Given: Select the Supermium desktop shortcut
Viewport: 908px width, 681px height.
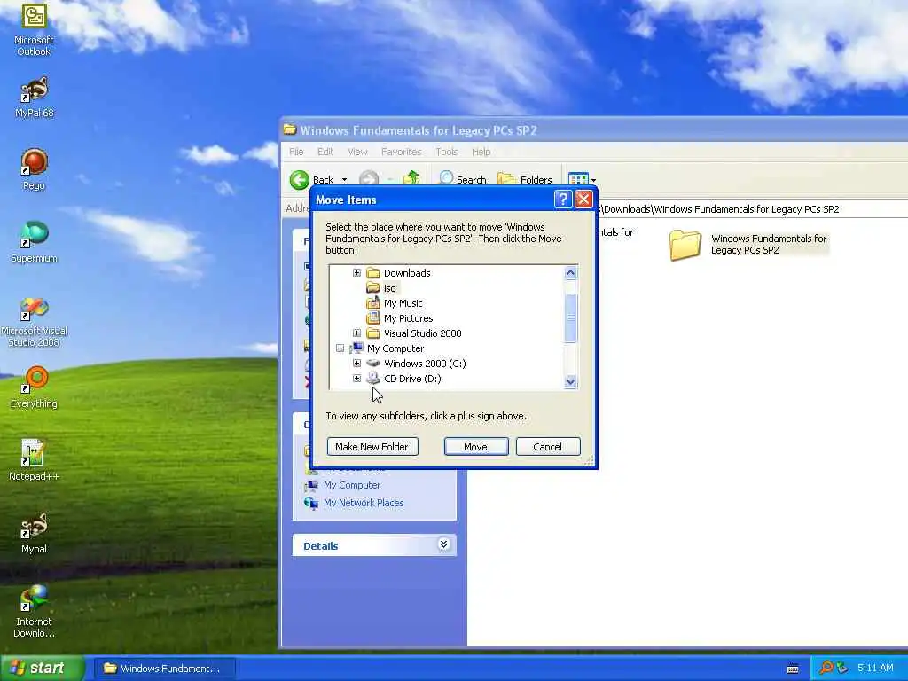Looking at the screenshot, I should tap(34, 242).
